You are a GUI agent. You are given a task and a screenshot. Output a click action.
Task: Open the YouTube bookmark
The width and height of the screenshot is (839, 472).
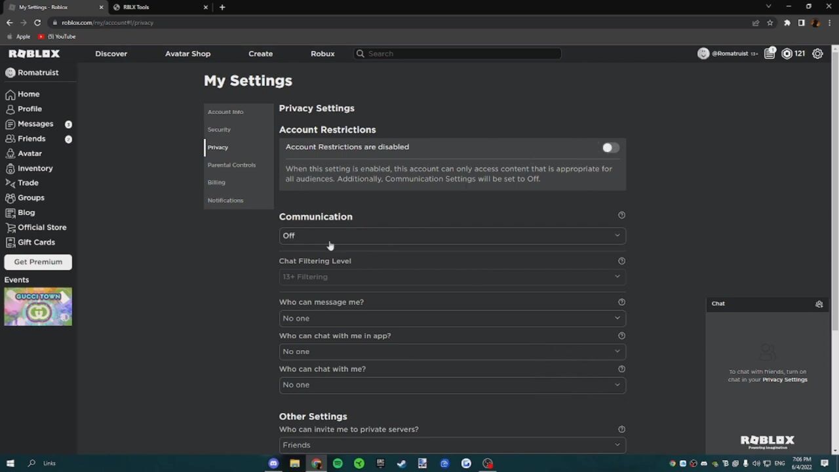click(x=57, y=37)
